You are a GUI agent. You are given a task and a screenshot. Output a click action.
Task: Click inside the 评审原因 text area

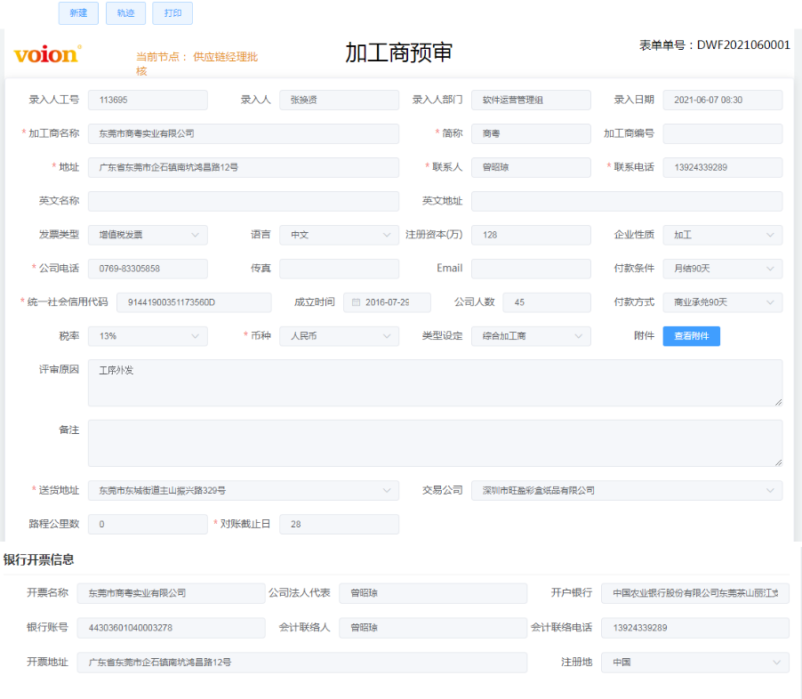436,382
